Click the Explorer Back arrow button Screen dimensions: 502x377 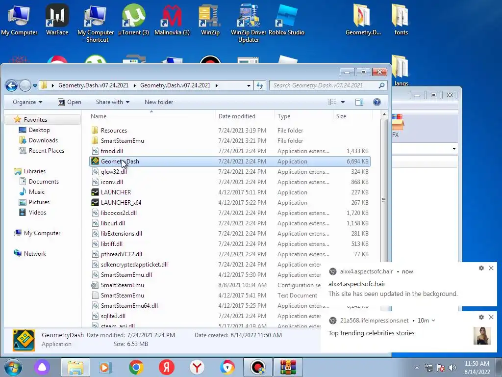tap(12, 85)
